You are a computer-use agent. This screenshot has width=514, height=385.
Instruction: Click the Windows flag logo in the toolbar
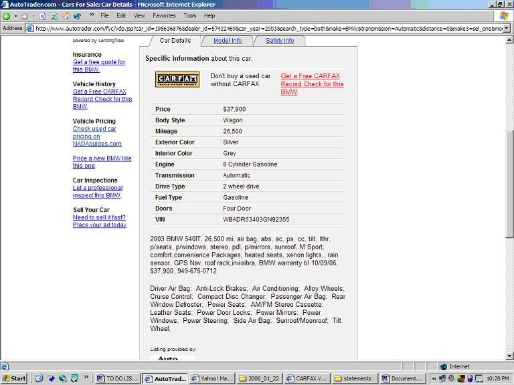[504, 16]
